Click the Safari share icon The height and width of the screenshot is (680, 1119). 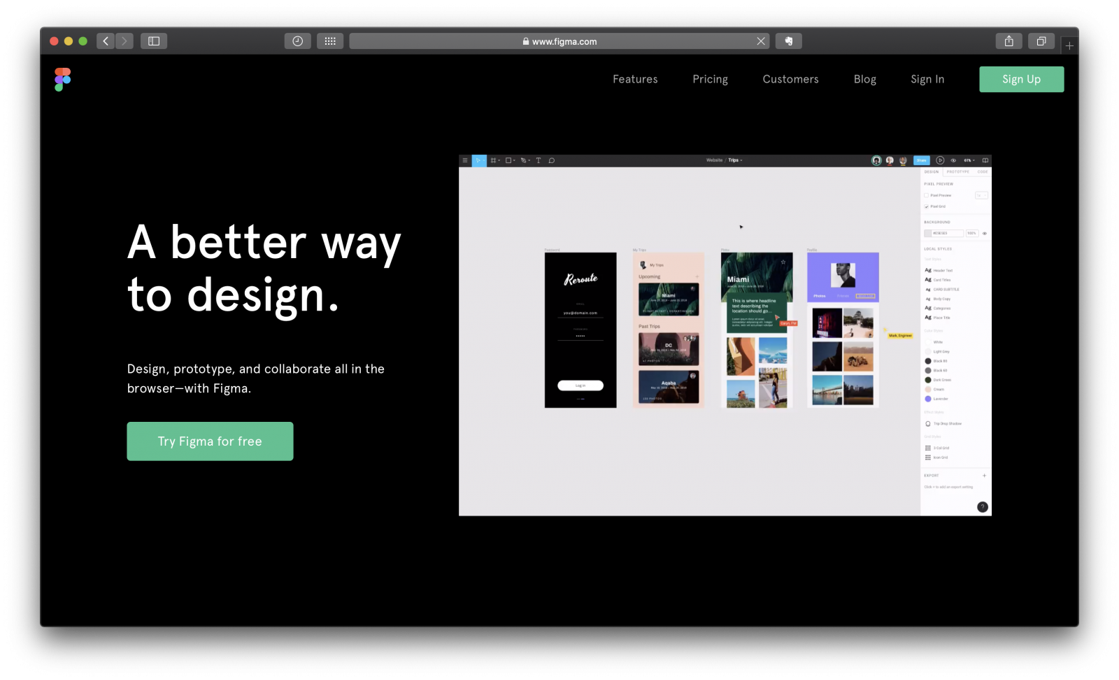point(1008,41)
